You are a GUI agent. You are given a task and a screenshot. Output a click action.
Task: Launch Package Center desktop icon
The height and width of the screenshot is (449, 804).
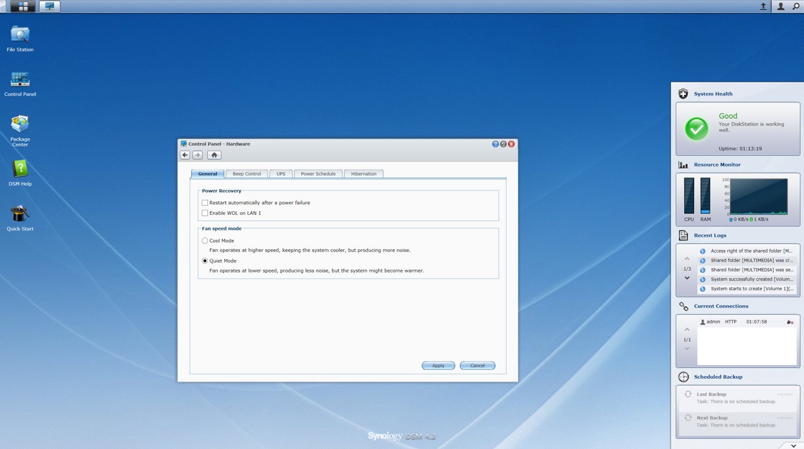pos(20,131)
